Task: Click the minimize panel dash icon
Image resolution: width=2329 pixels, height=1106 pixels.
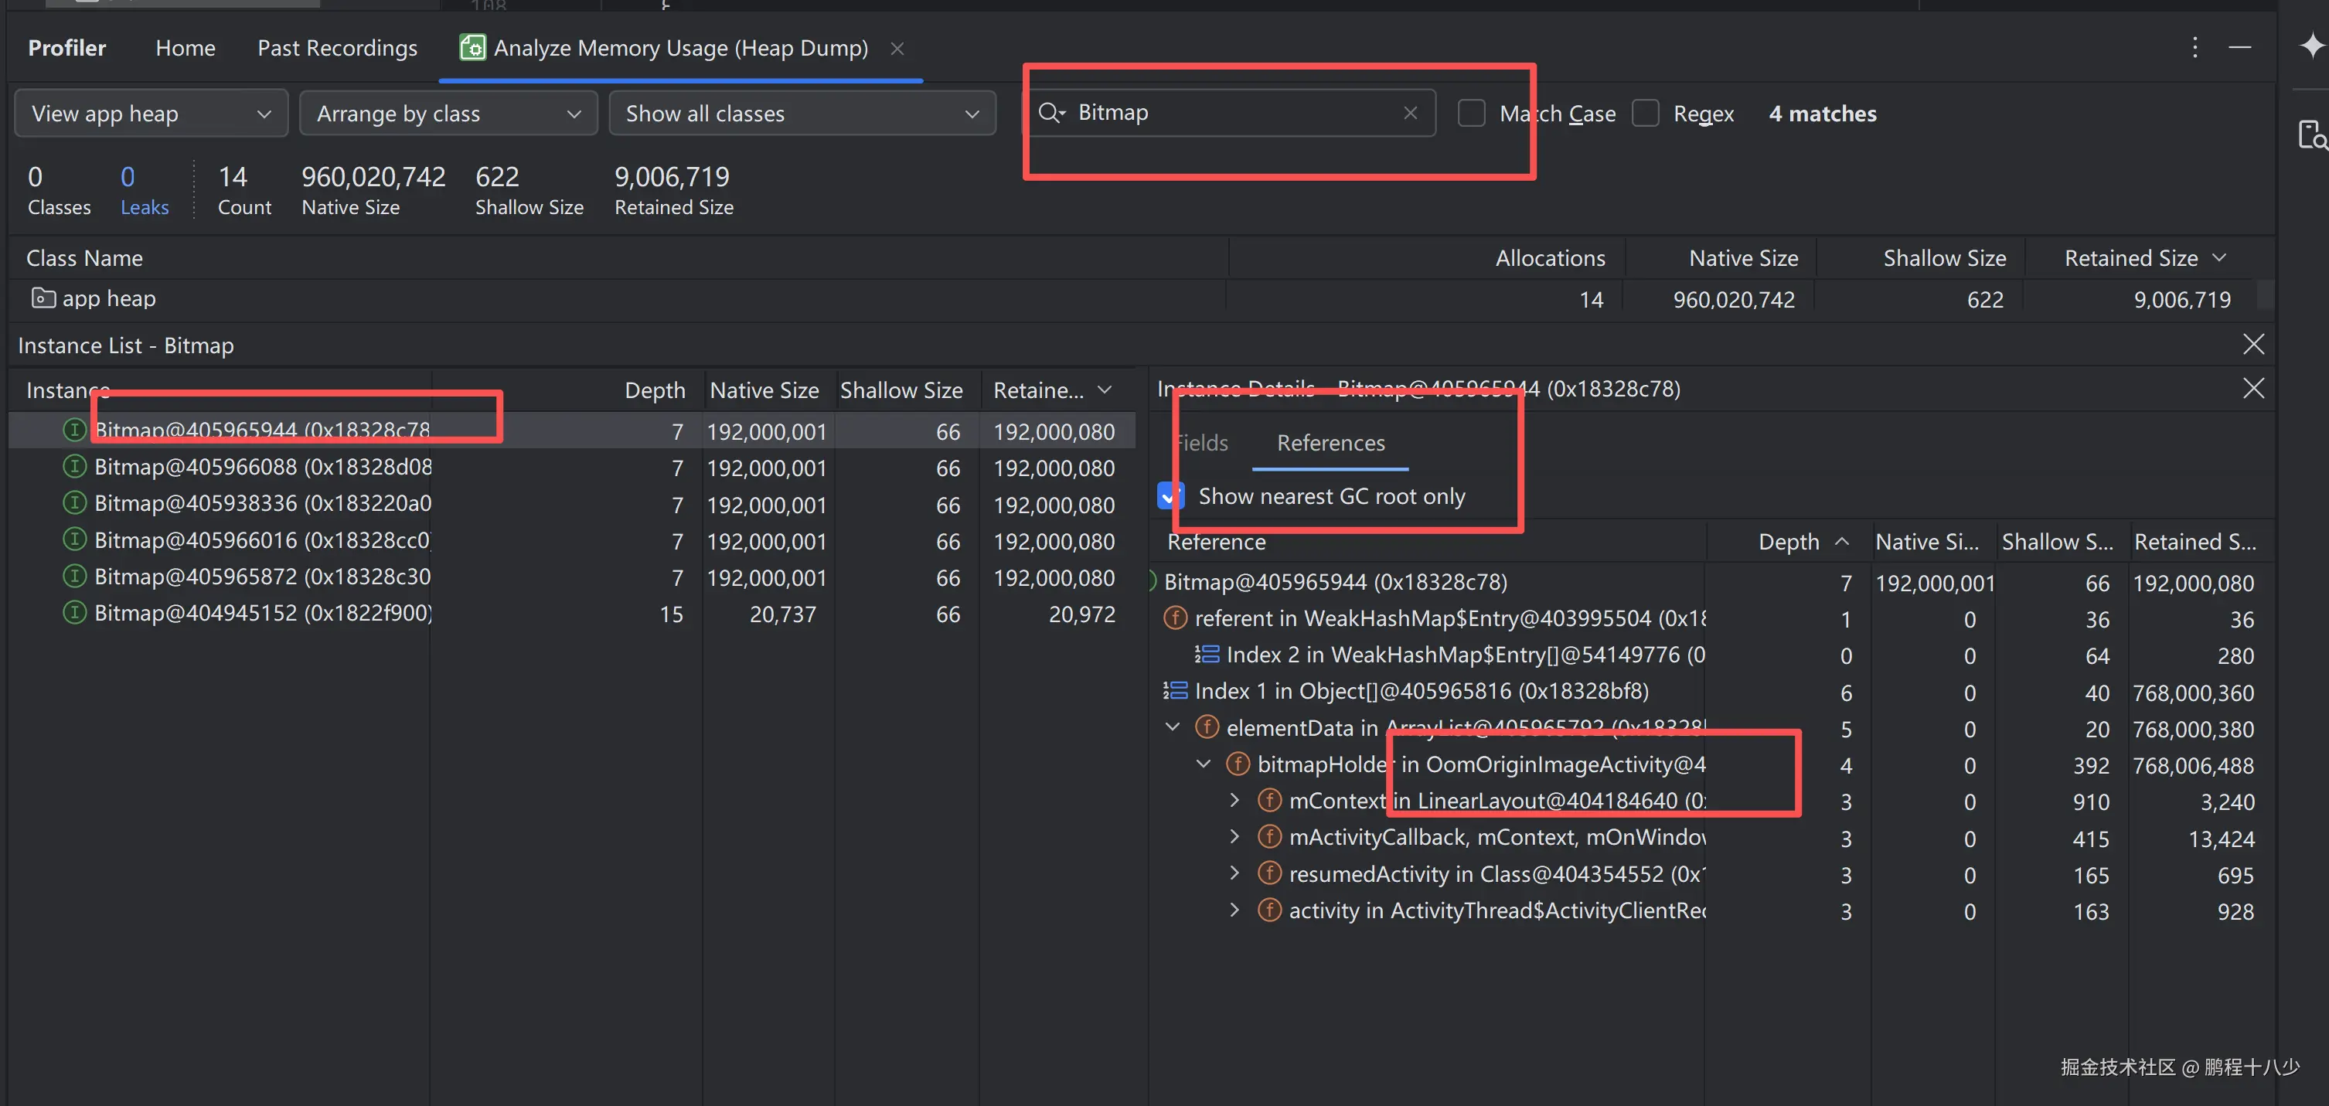Action: [2239, 48]
